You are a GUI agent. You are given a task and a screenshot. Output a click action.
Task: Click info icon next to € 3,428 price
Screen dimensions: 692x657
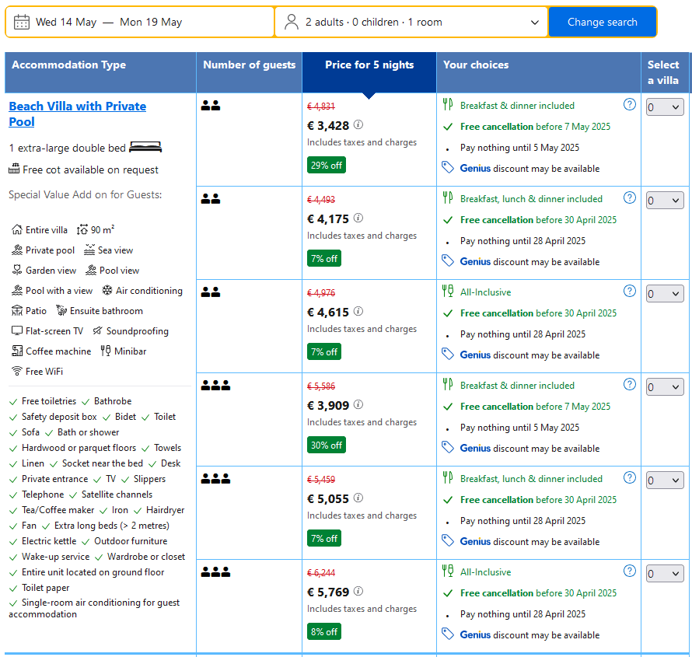[358, 125]
